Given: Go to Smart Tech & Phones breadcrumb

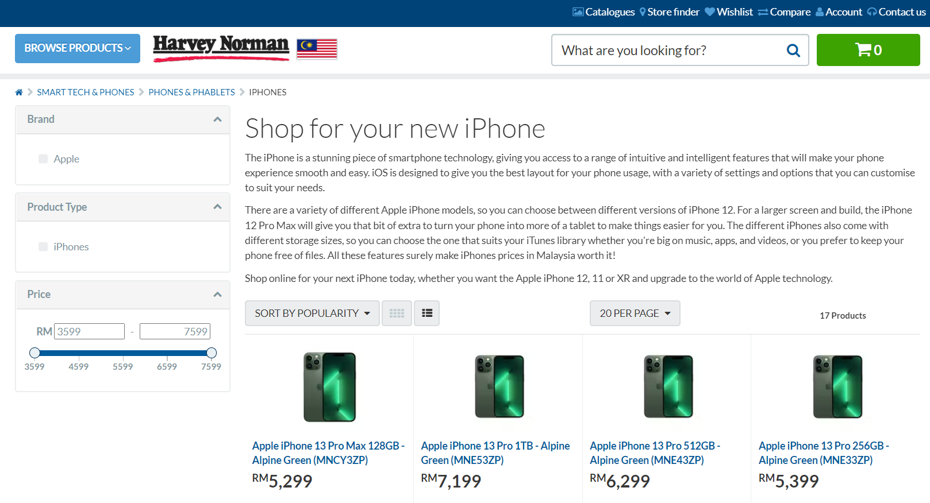Looking at the screenshot, I should (x=86, y=92).
